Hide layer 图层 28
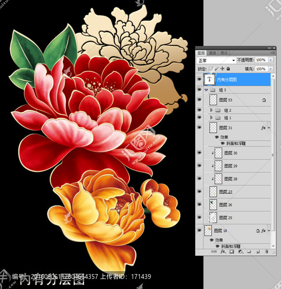This screenshot has width=281, height=289. pyautogui.click(x=199, y=178)
